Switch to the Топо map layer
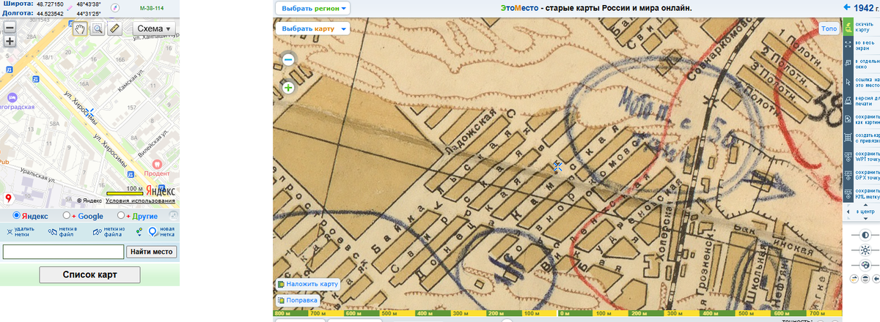 (829, 29)
